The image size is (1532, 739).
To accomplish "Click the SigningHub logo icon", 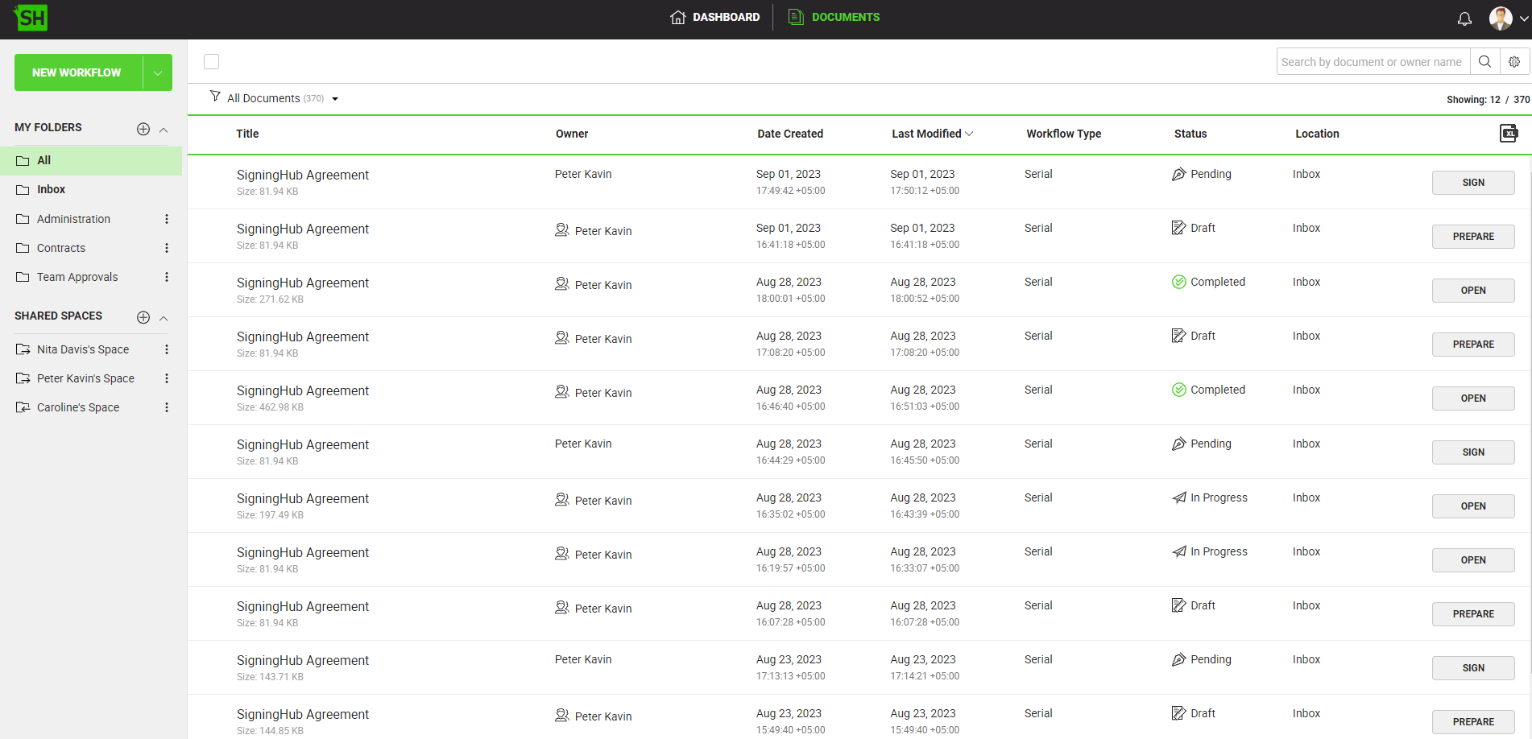I will (31, 18).
